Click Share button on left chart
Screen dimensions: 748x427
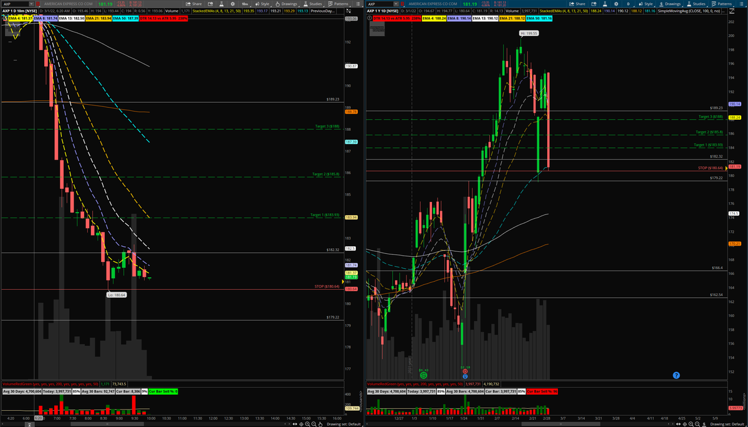[194, 4]
